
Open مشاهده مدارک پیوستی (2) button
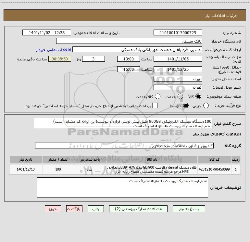[x=138, y=209]
